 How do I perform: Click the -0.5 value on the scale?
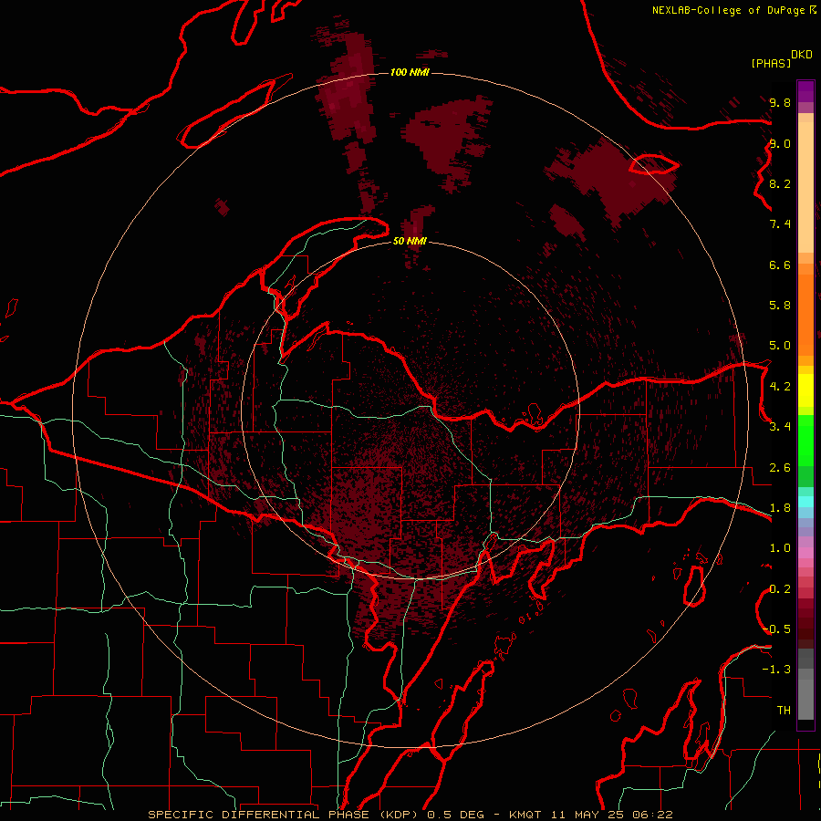777,629
